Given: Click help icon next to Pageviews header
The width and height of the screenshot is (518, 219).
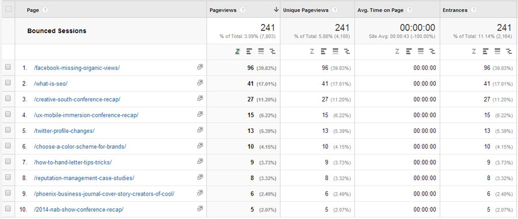Looking at the screenshot, I should pyautogui.click(x=243, y=10).
